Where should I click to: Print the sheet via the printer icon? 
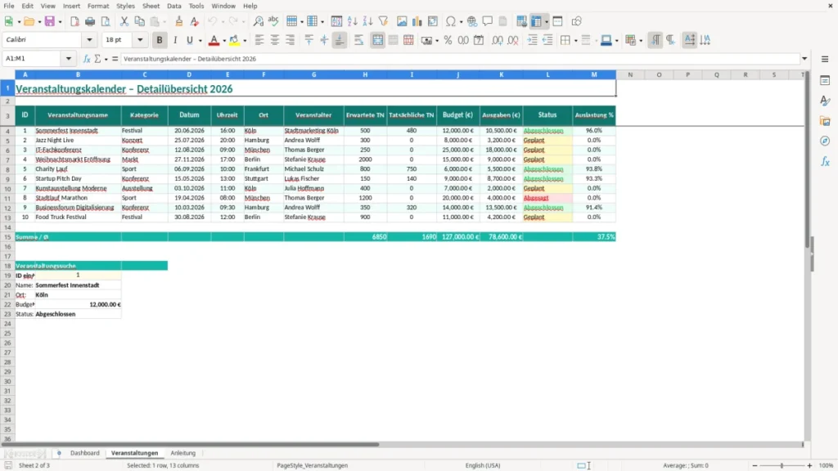[90, 21]
